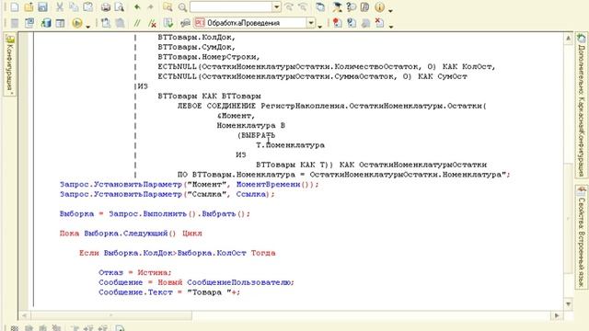The height and width of the screenshot is (331, 589).
Task: Click the Find in files icon
Action: point(167,6)
